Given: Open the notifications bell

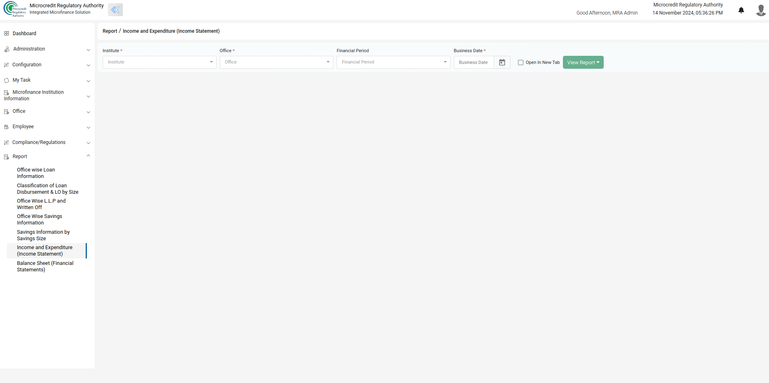Looking at the screenshot, I should click(x=741, y=10).
